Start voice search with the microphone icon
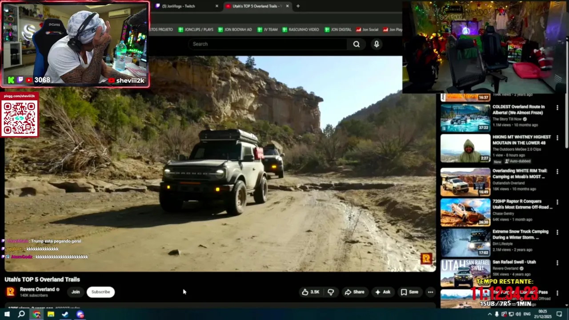 point(377,44)
